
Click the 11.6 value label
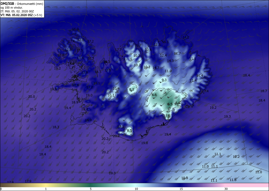pyautogui.click(x=233, y=180)
